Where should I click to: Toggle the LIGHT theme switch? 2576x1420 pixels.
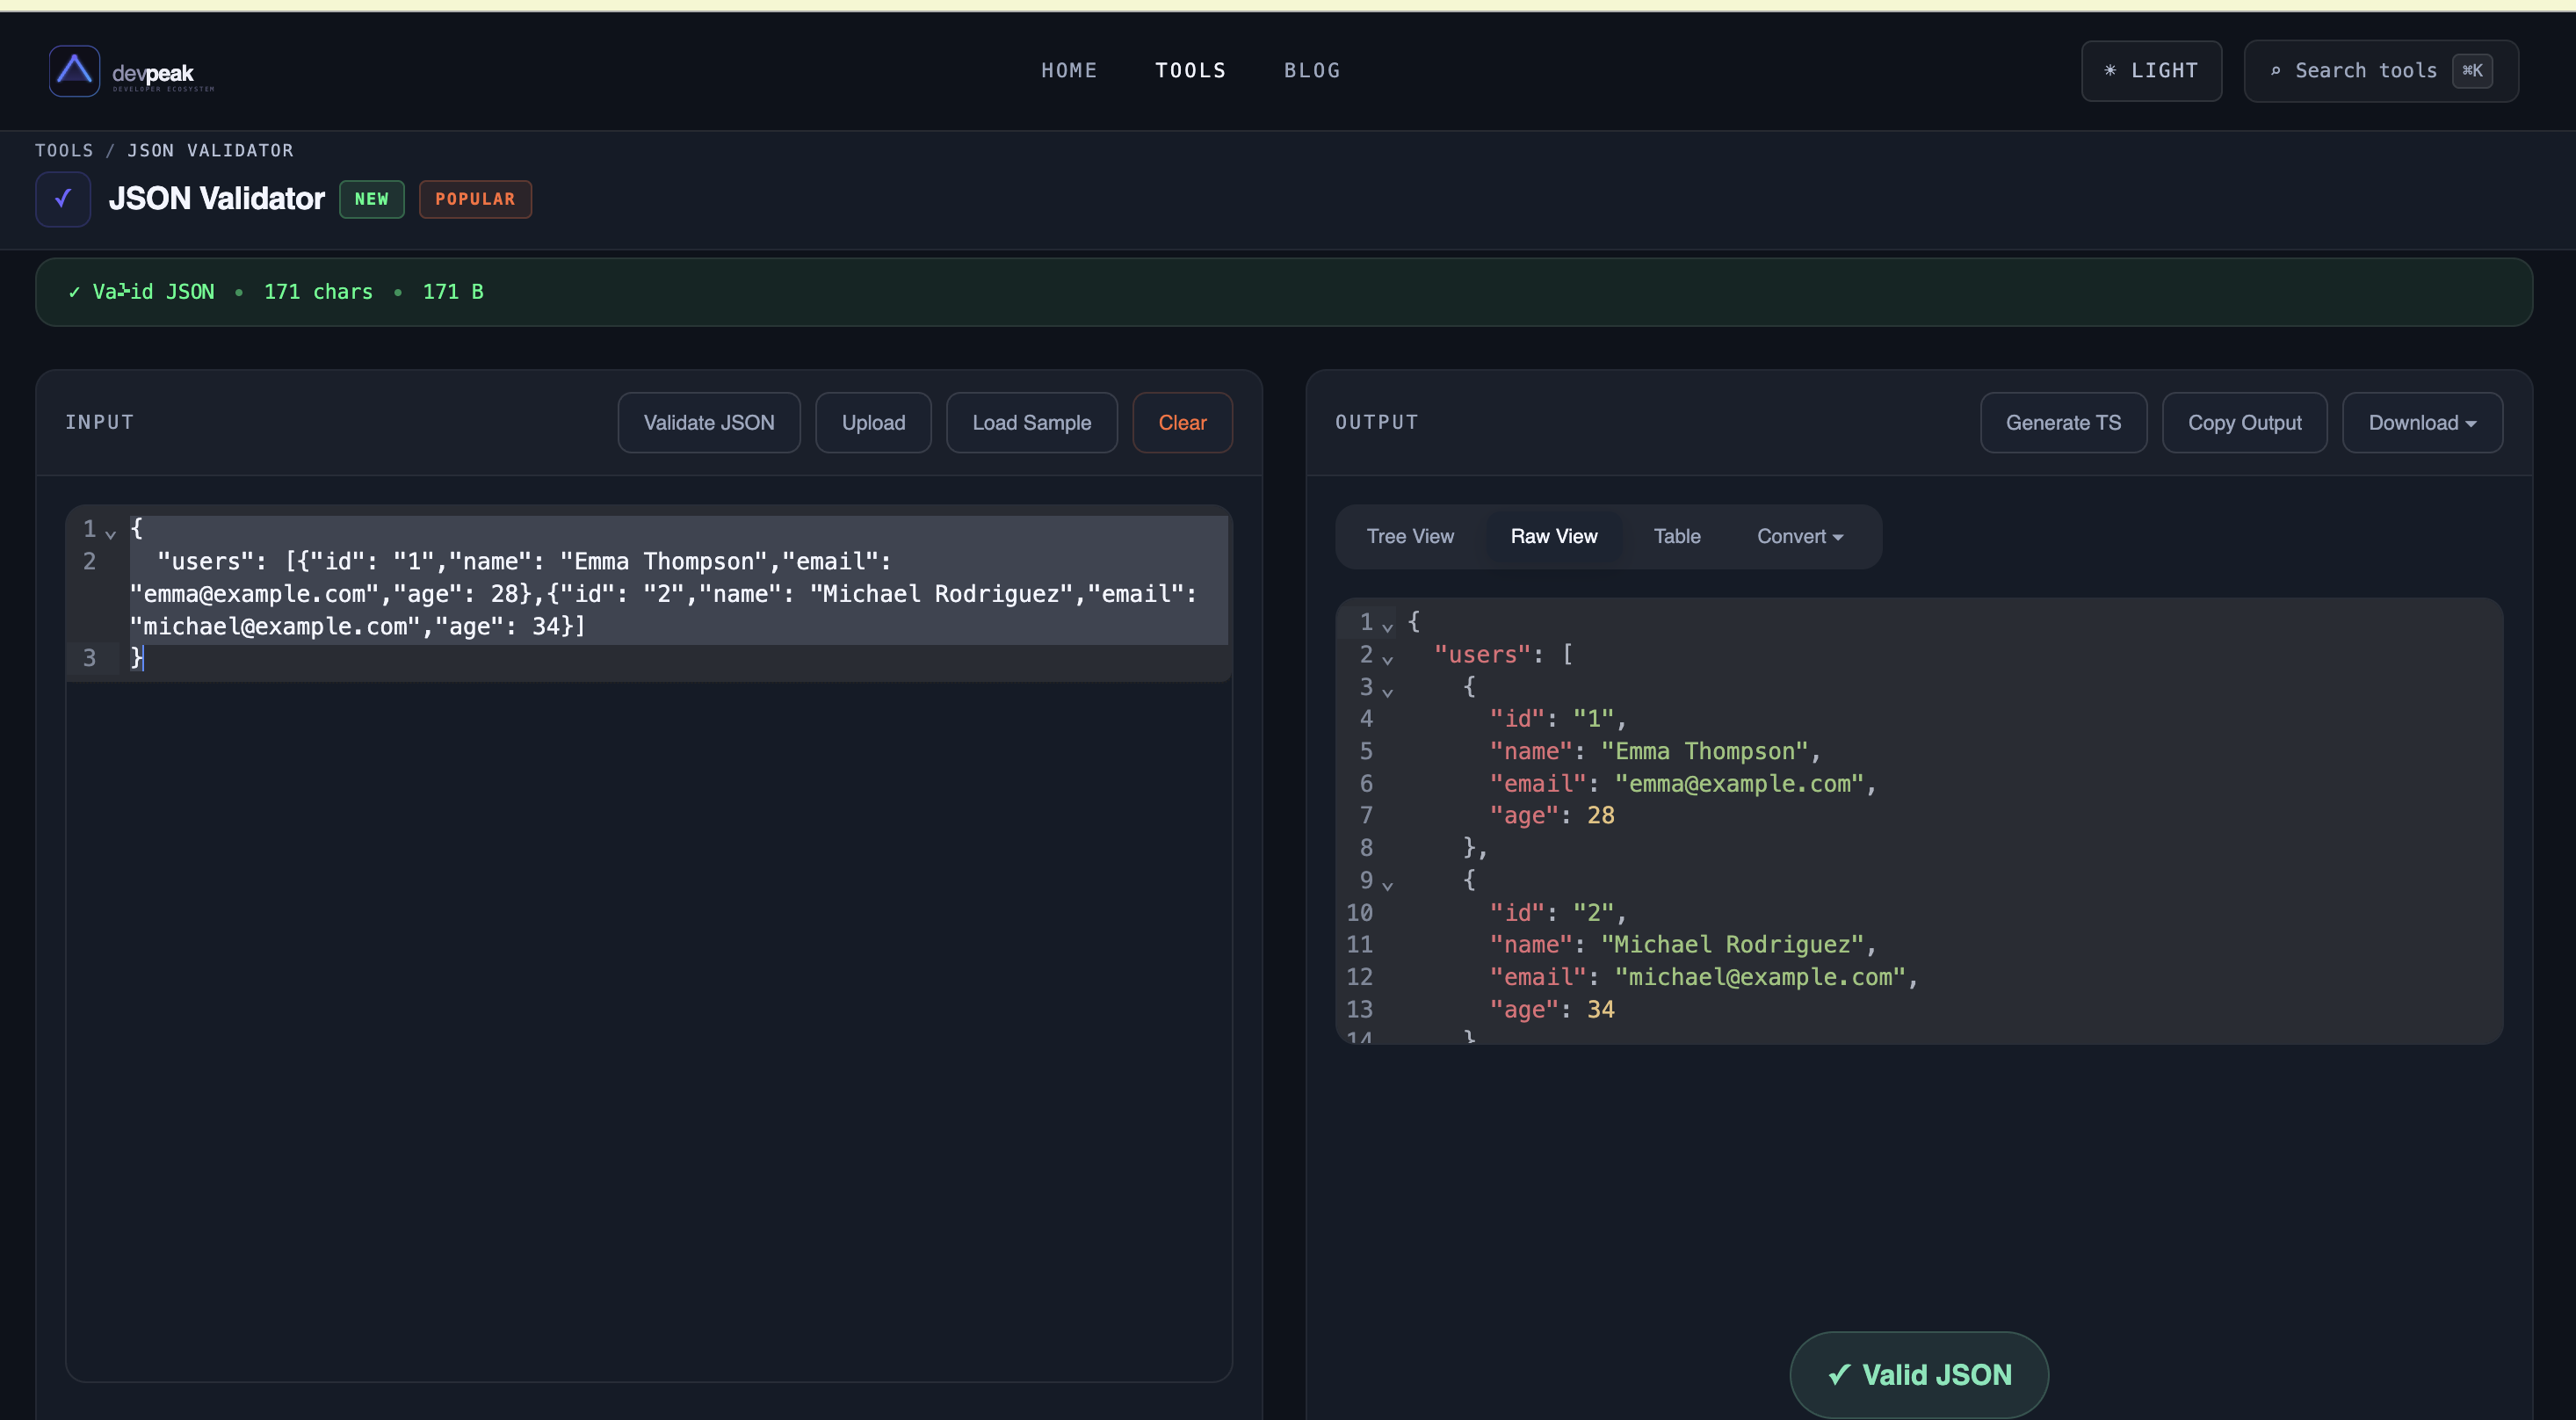coord(2151,71)
